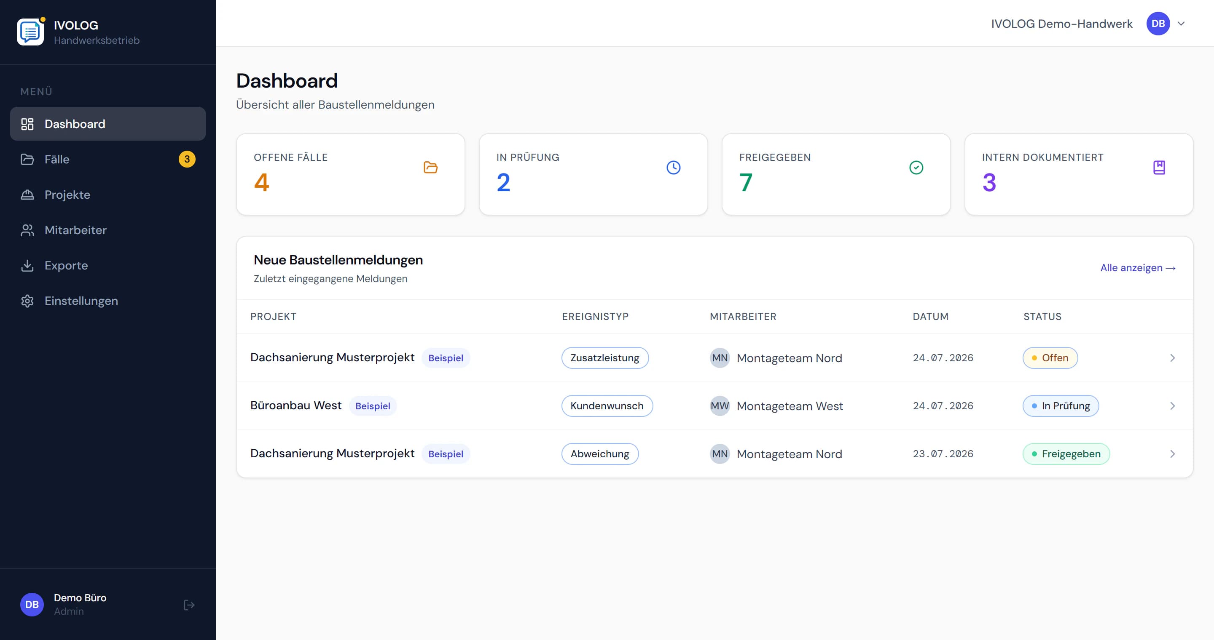The image size is (1214, 640).
Task: Click the Beispiel tag on Büroanbau West
Action: [372, 406]
